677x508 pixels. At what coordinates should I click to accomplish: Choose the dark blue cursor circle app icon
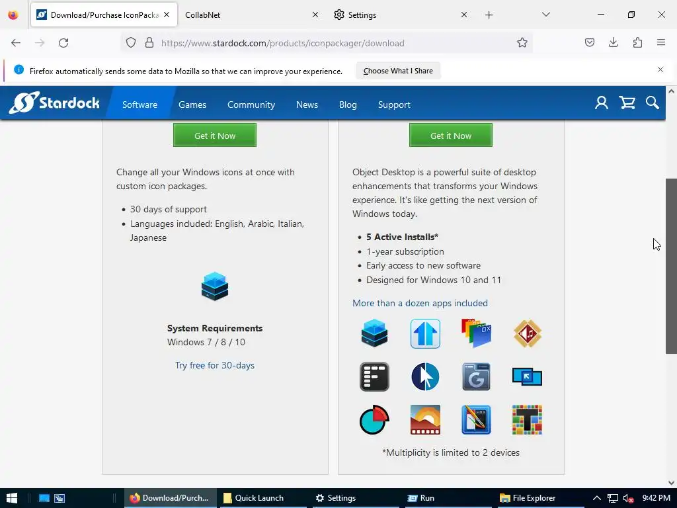(425, 376)
